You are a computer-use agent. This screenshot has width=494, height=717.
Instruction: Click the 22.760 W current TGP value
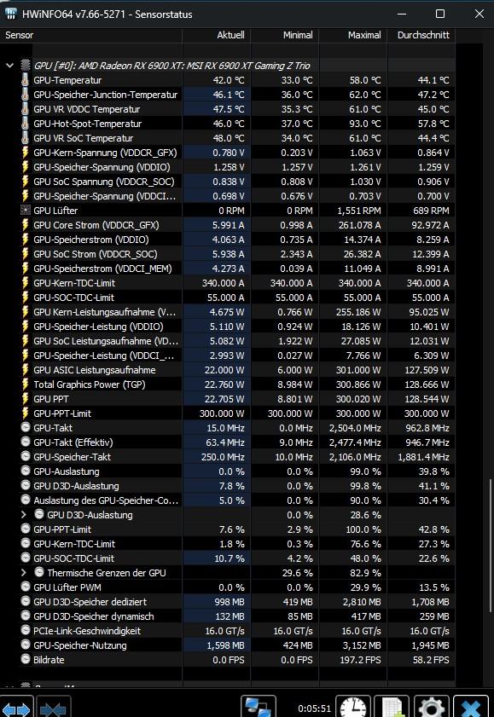224,385
